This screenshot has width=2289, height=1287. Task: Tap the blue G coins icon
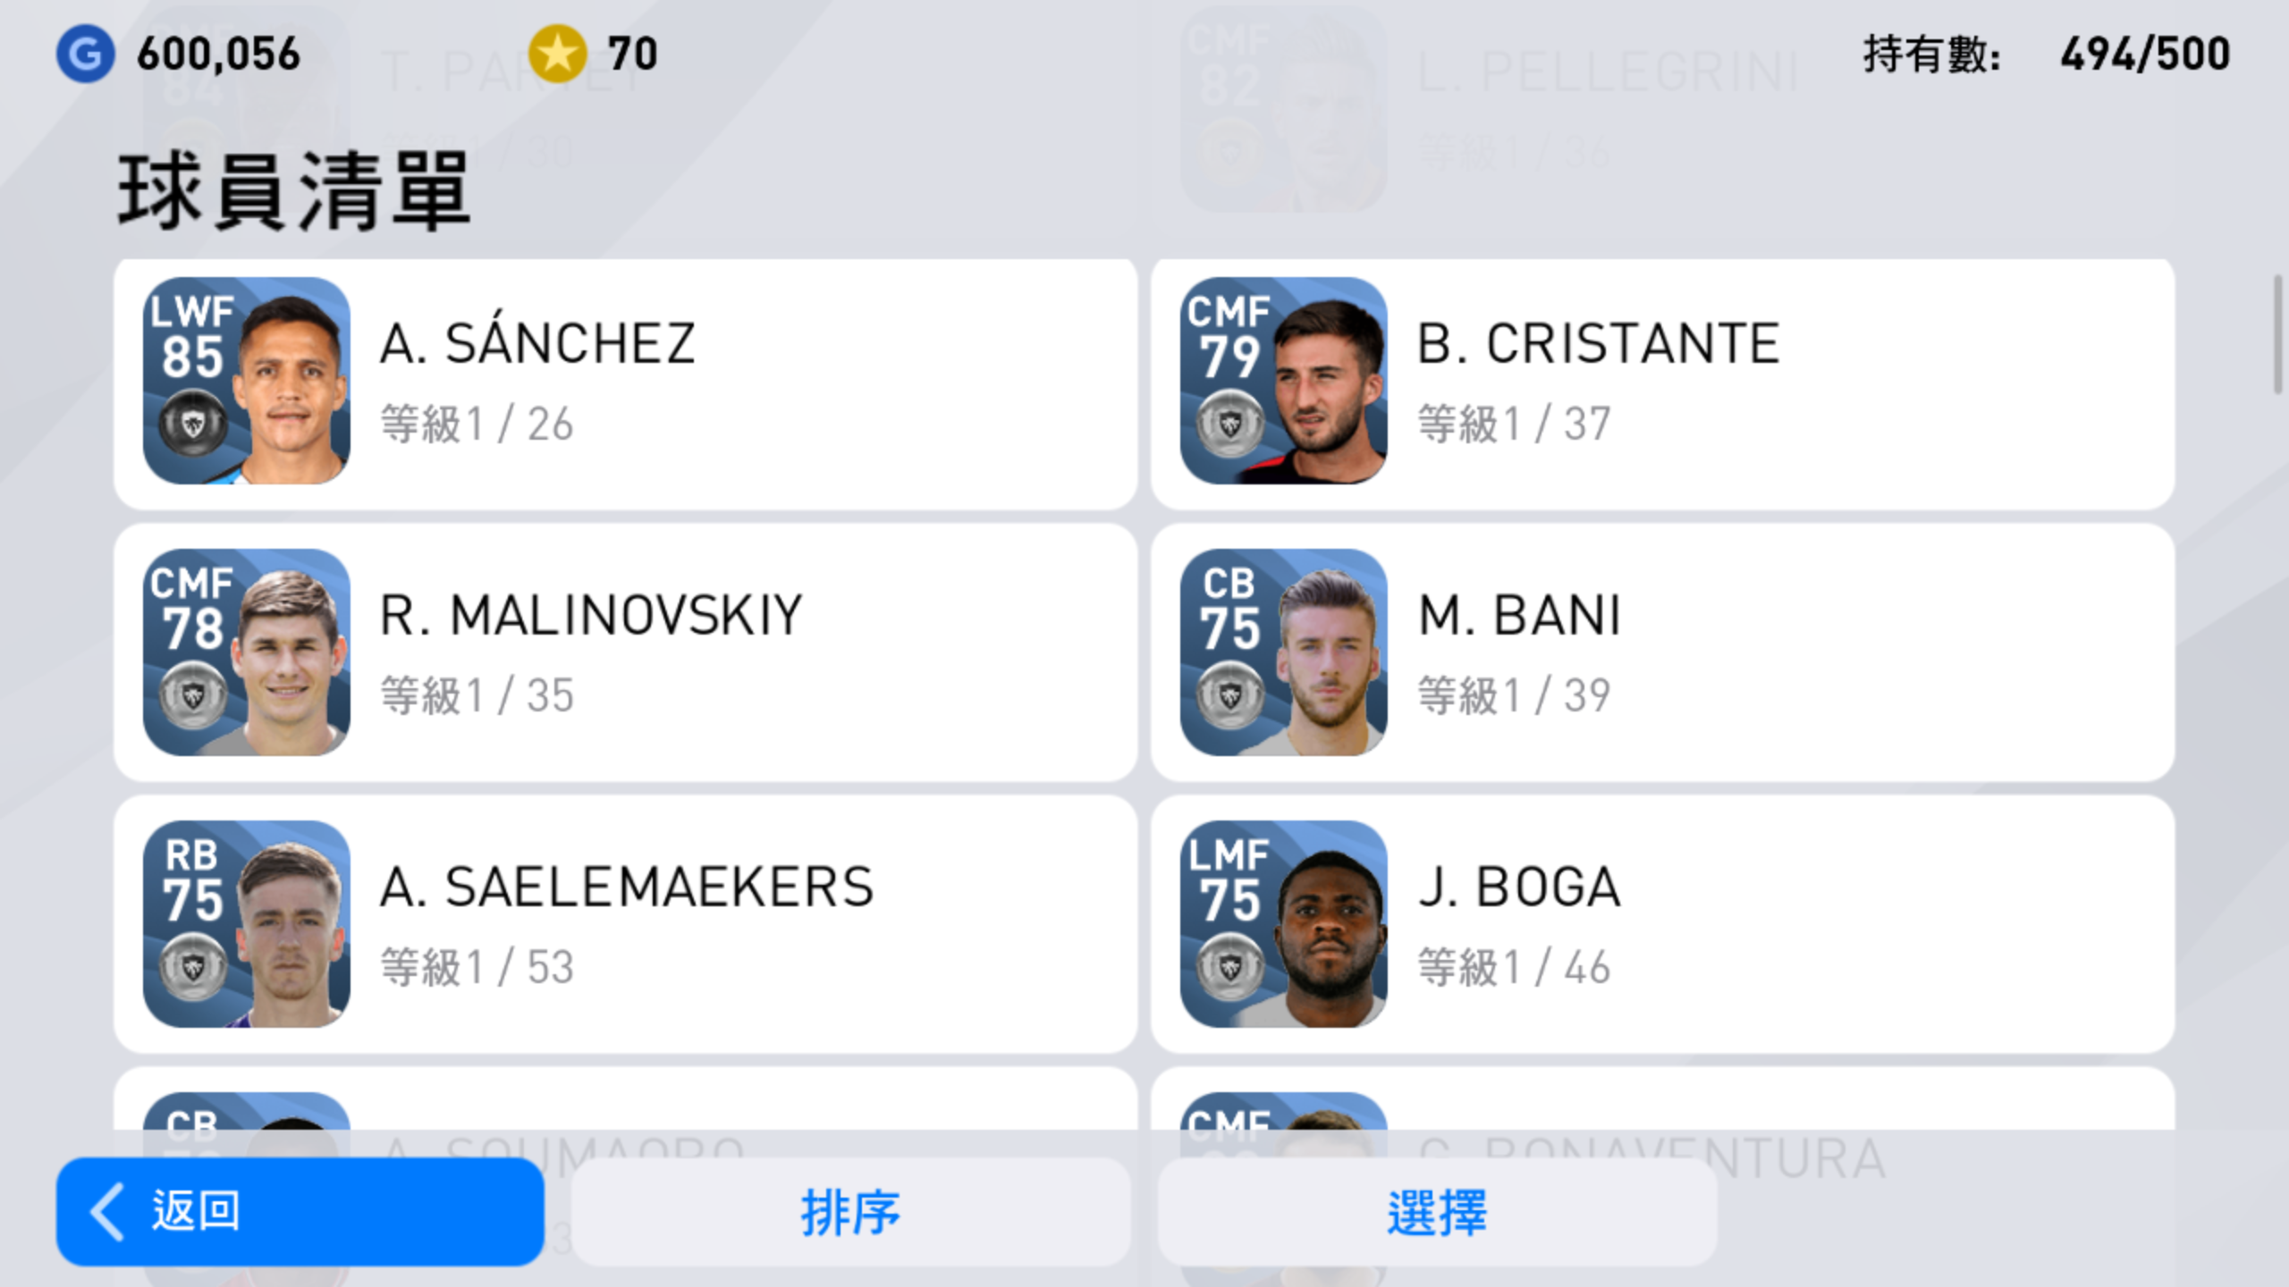click(x=86, y=54)
